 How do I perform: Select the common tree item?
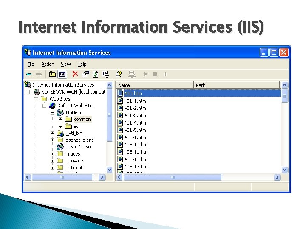(x=82, y=119)
